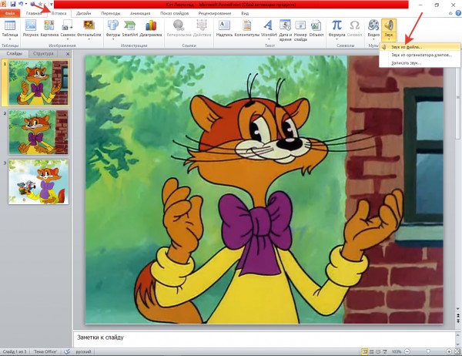
Task: Switch to the Показ слайдов tab
Action: [x=175, y=13]
